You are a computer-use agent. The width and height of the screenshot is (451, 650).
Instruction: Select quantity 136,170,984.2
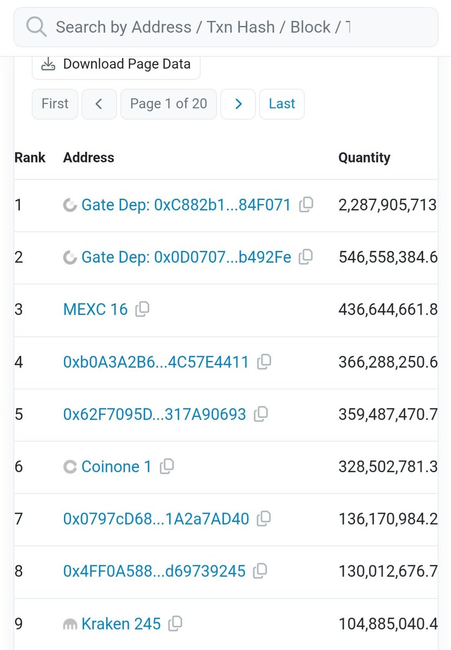pyautogui.click(x=388, y=519)
